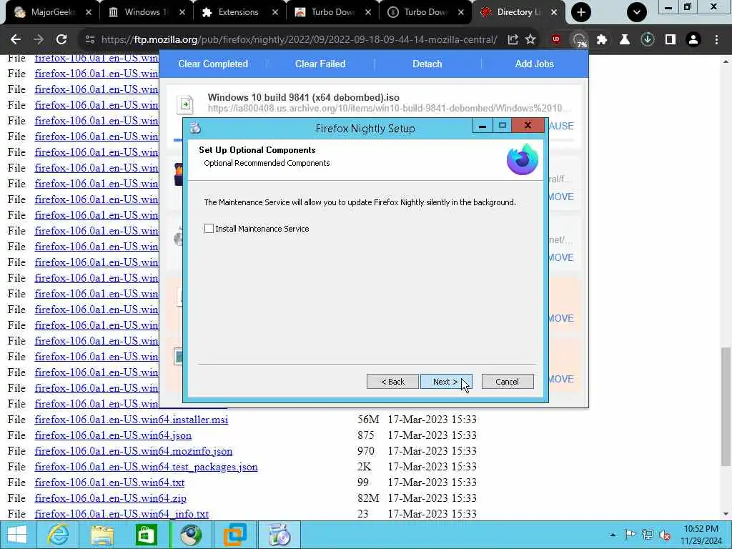Open Action Center flag icon
Viewport: 732px width, 549px height.
pyautogui.click(x=630, y=535)
